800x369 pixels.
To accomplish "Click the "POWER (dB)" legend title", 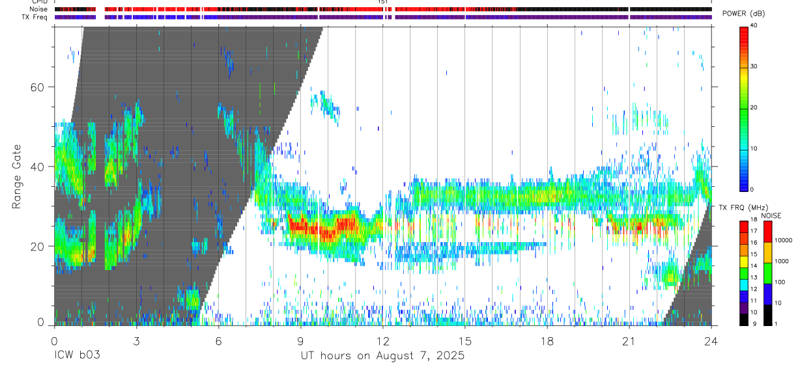I will 743,14.
